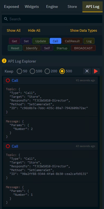Collapse first Call entry via its title
104x209 pixels.
pyautogui.click(x=15, y=80)
